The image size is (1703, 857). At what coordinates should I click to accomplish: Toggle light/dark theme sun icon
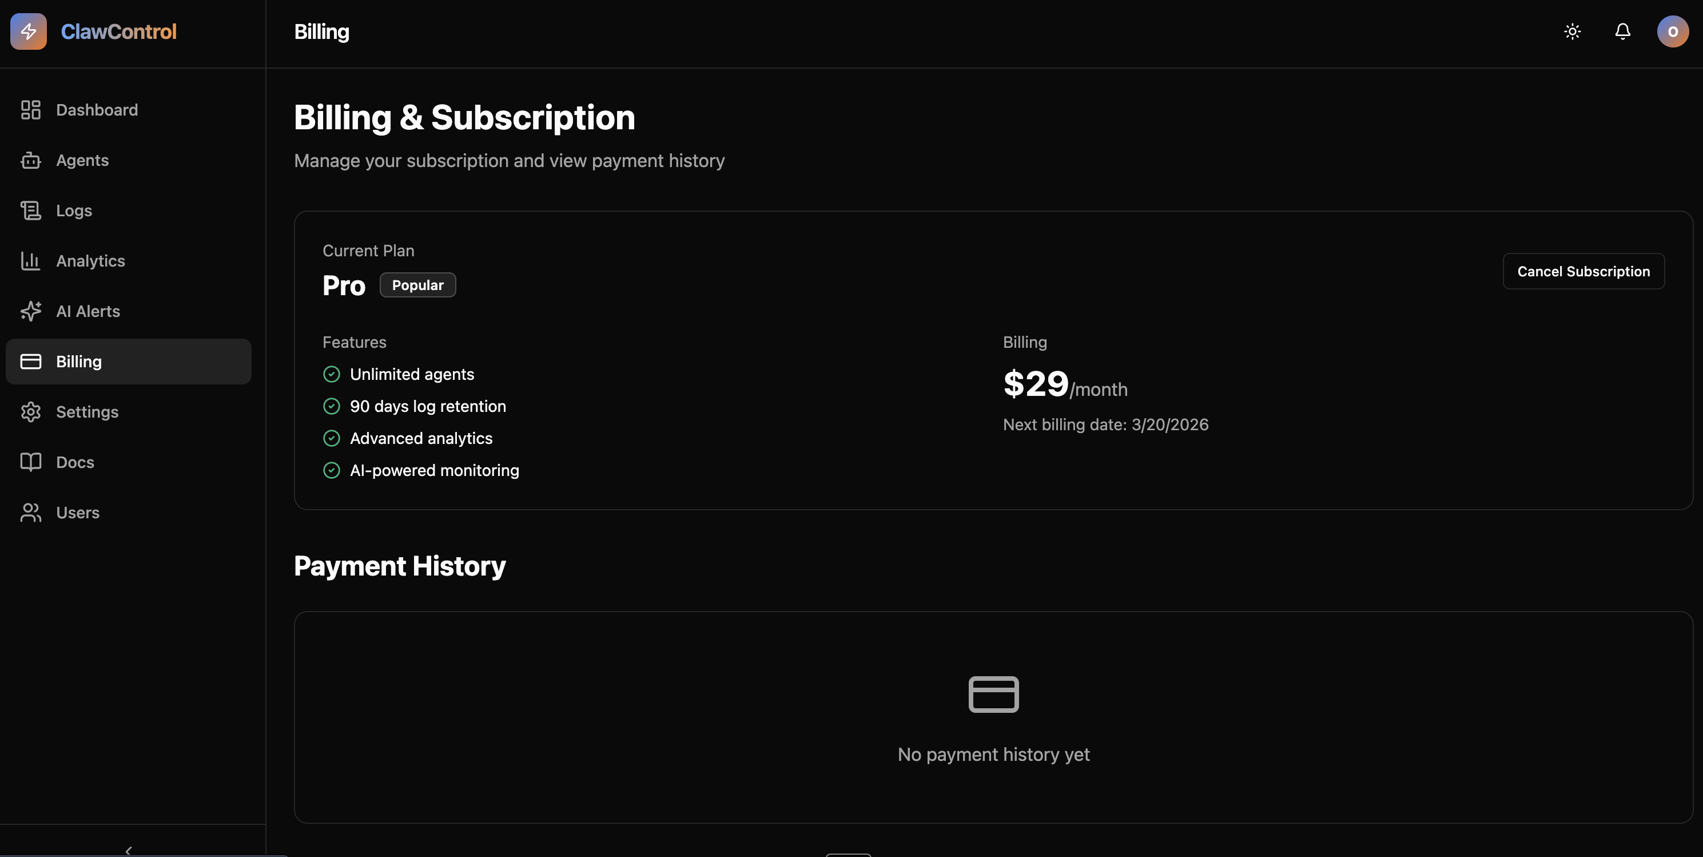1572,31
